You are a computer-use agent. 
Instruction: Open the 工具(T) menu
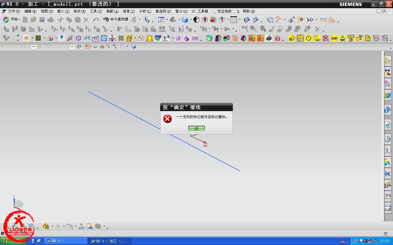(x=96, y=11)
